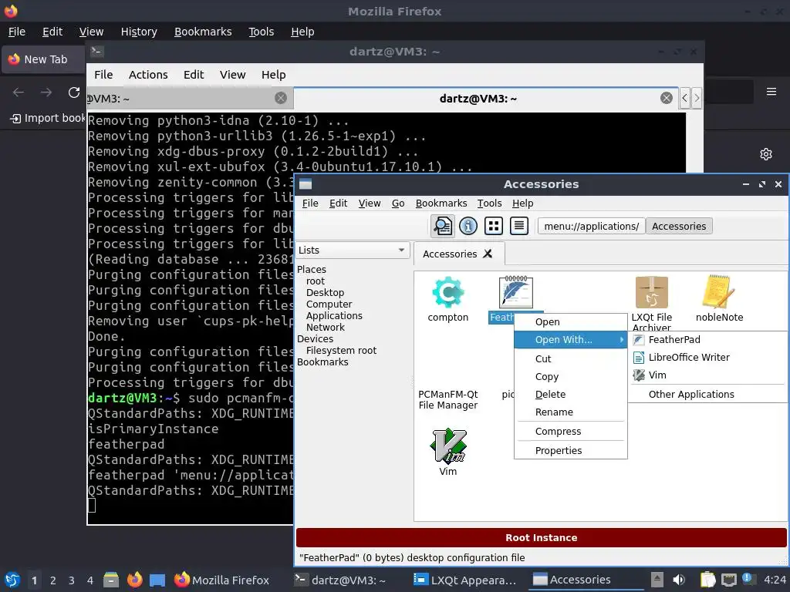
Task: Reload page in Firefox
Action: 74,92
